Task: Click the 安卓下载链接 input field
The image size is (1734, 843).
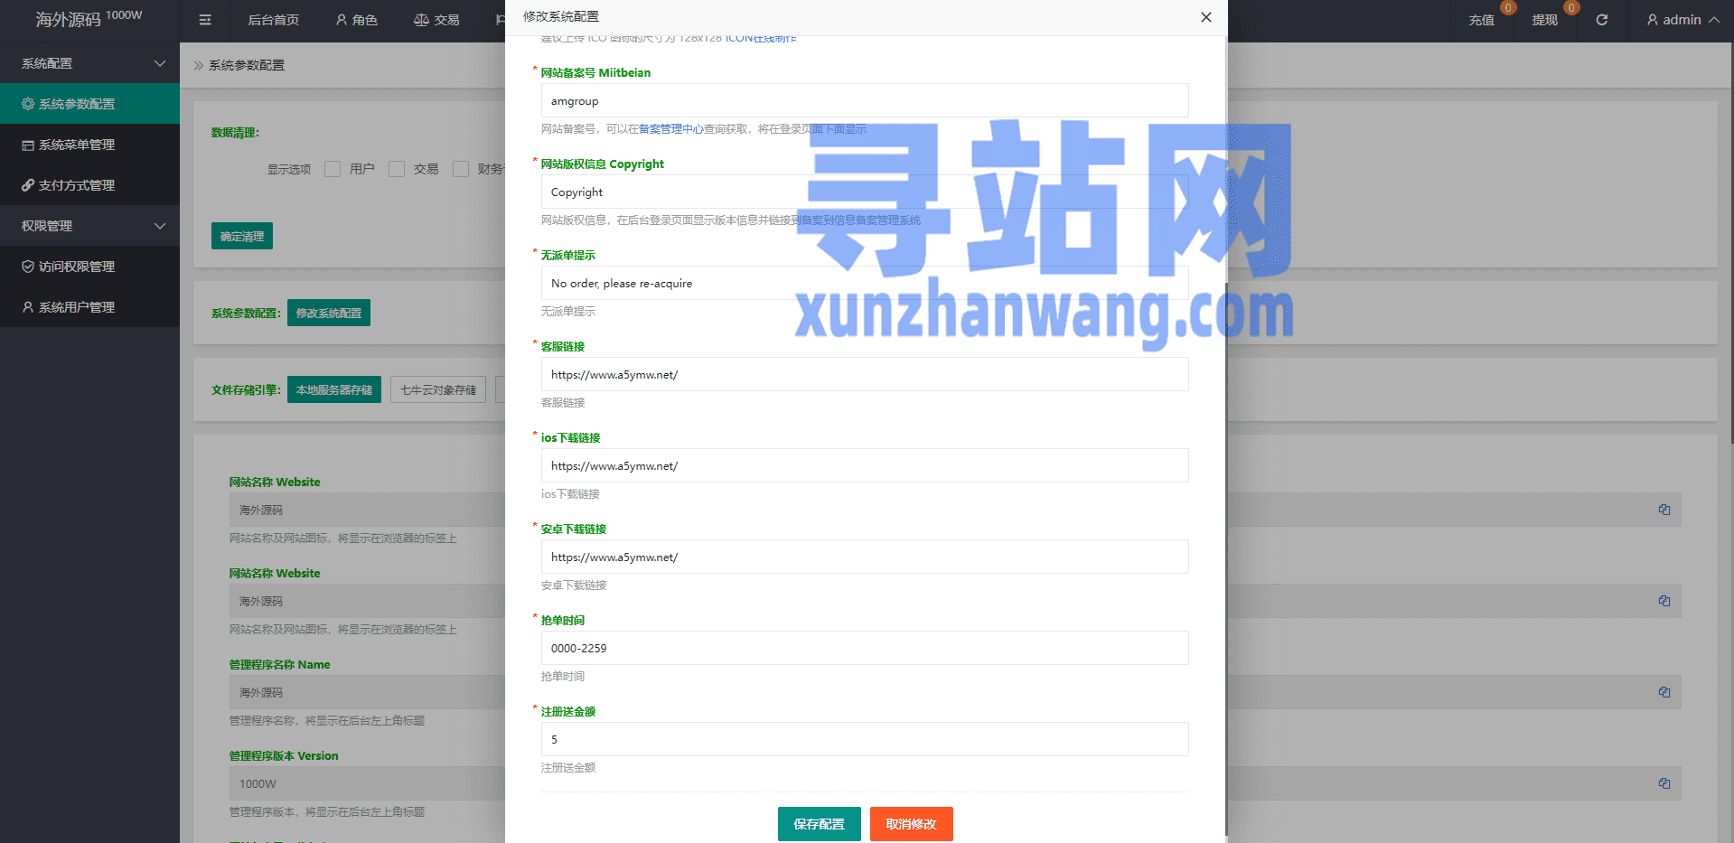Action: pyautogui.click(x=865, y=557)
